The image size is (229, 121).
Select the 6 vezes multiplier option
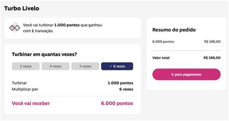[x=117, y=66]
